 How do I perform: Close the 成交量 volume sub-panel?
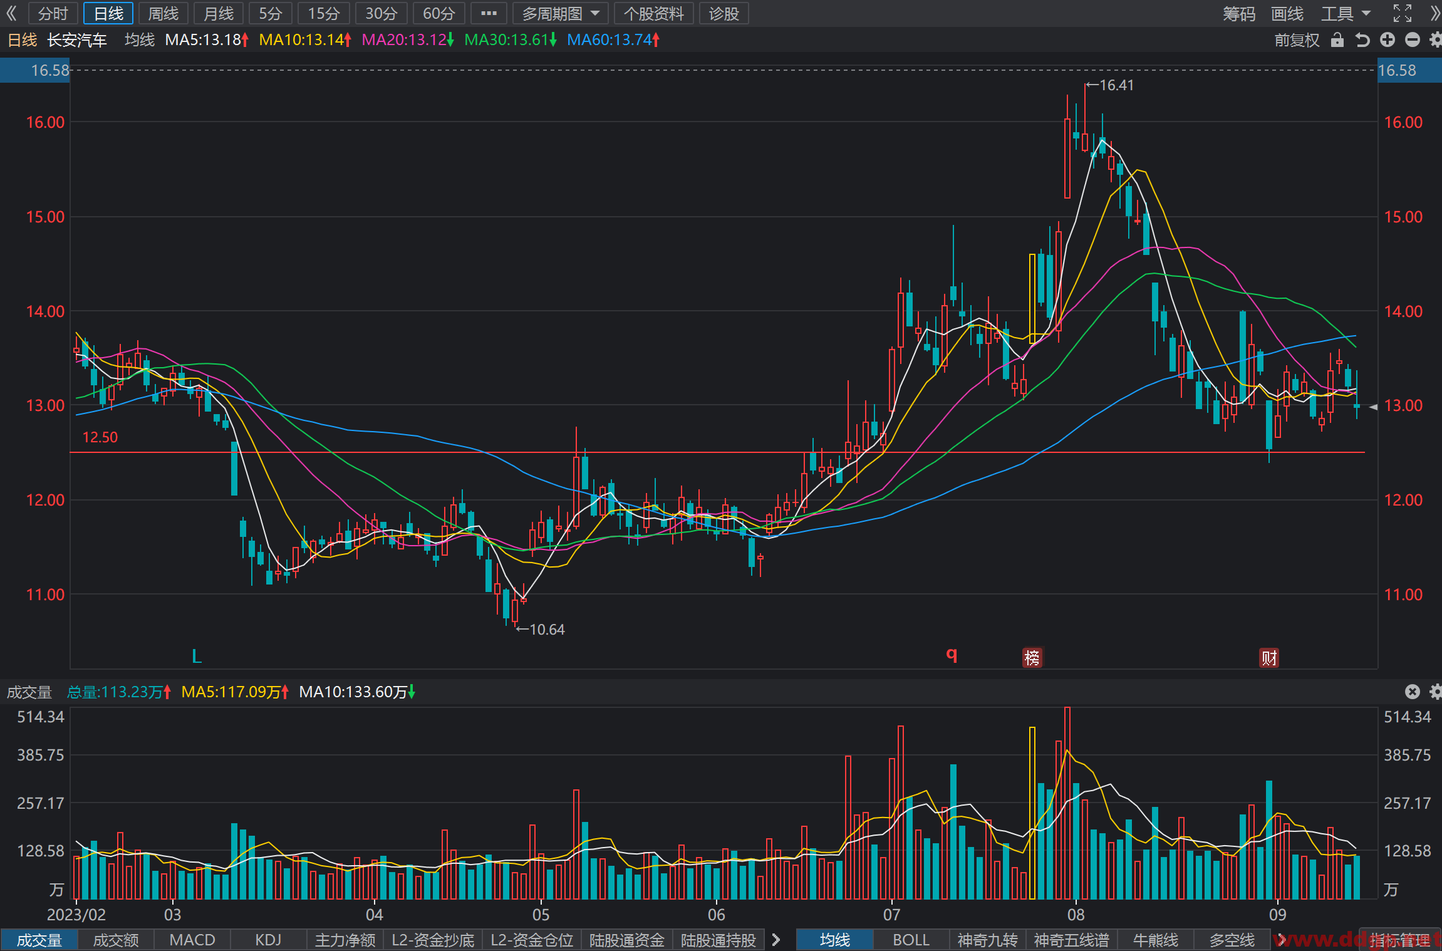tap(1413, 692)
